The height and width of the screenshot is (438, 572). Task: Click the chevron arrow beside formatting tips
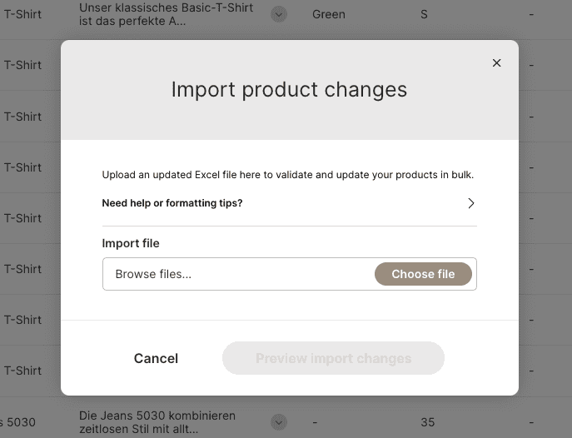470,203
